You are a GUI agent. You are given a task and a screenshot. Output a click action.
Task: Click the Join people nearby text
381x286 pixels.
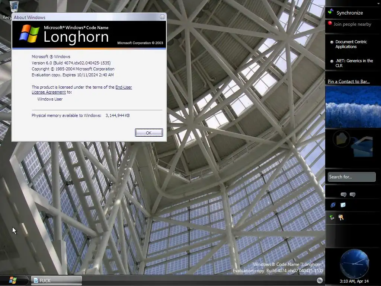[x=352, y=24]
